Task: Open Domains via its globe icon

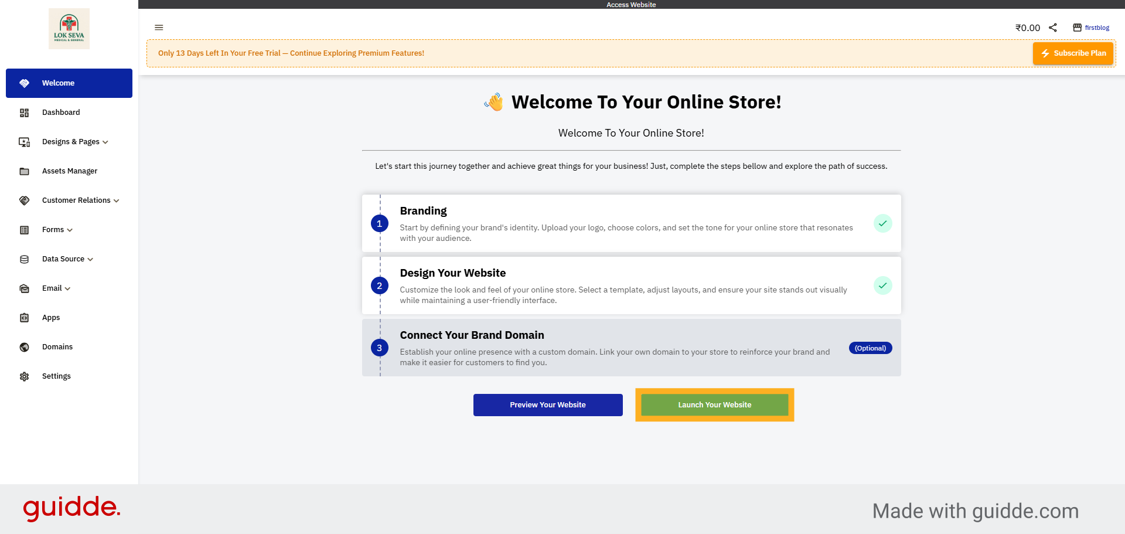Action: [24, 347]
